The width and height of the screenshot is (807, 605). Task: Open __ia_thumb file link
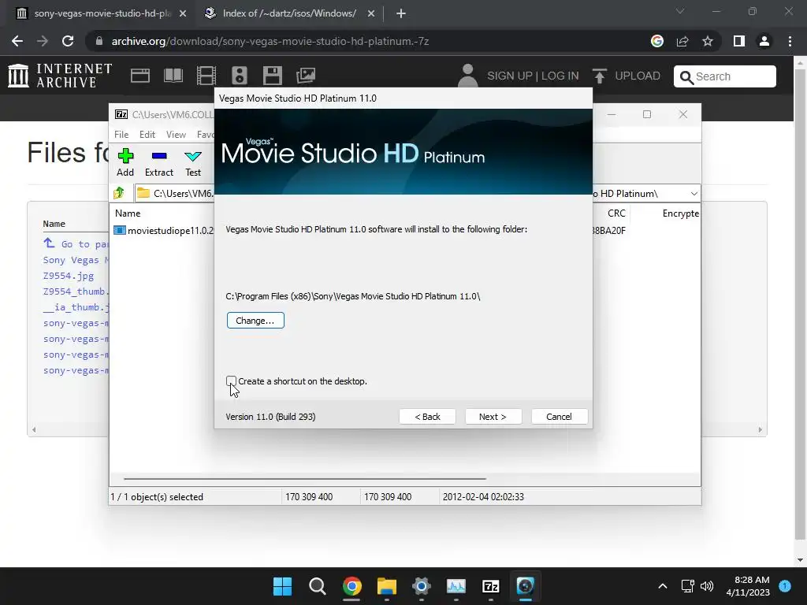(x=76, y=307)
